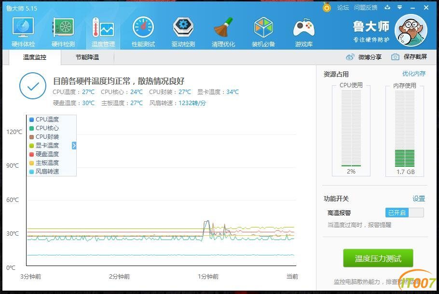Click the blue checkmark status circle
The image size is (439, 294).
point(33,86)
